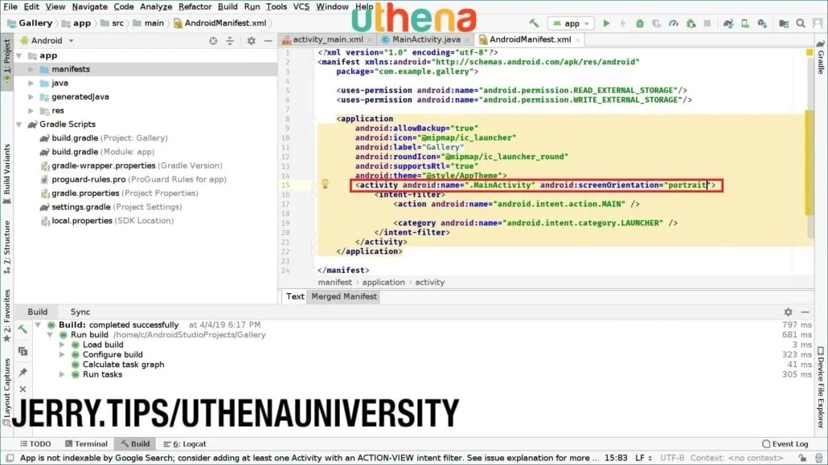
Task: Expand the generatedJava folder
Action: point(31,96)
